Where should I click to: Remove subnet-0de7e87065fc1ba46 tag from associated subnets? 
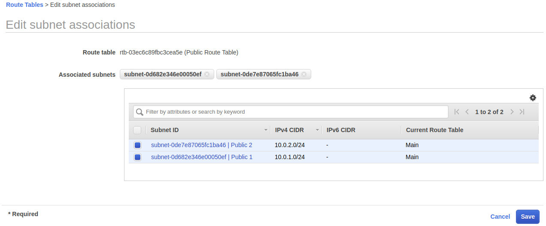click(304, 74)
